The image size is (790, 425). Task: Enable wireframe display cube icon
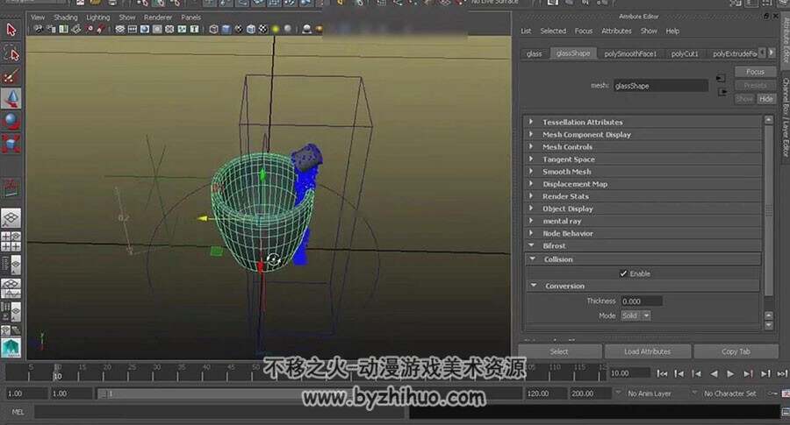(x=213, y=29)
